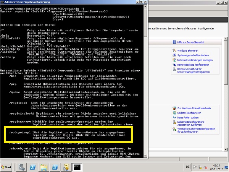Screen dimensions: 229x172
Task: Click the /experthelp option text
Action: 10,49
